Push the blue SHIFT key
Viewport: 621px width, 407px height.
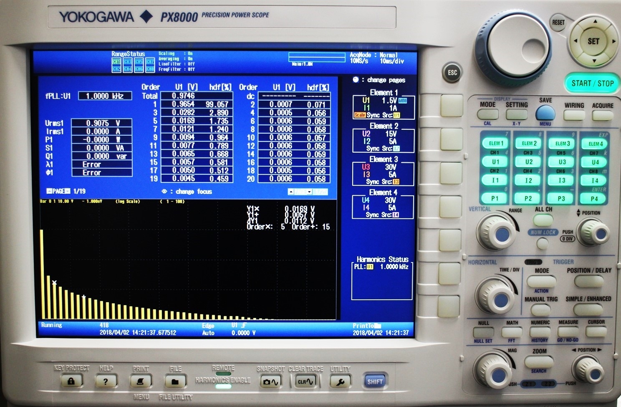pyautogui.click(x=374, y=381)
